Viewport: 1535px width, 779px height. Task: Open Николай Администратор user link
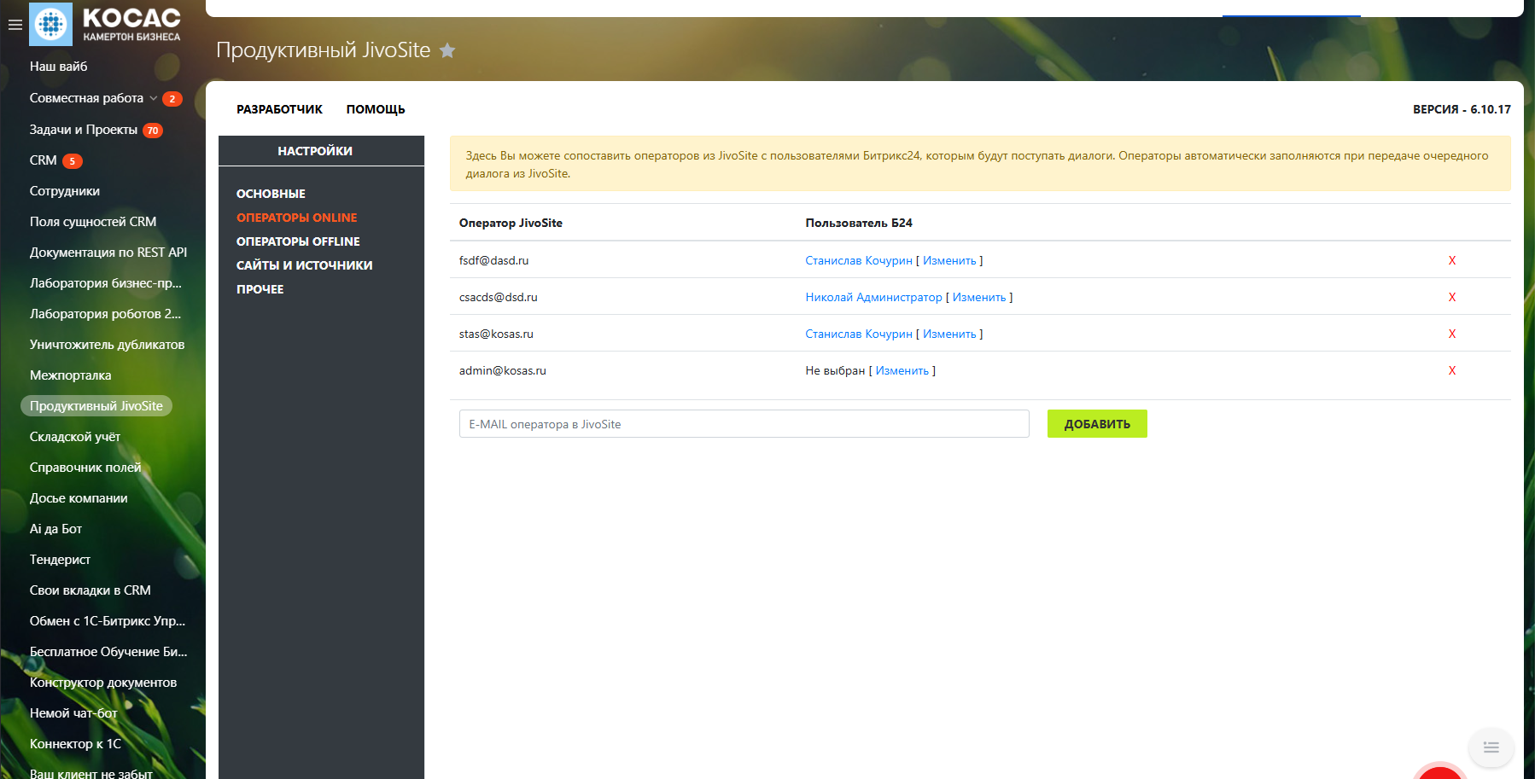pos(873,297)
